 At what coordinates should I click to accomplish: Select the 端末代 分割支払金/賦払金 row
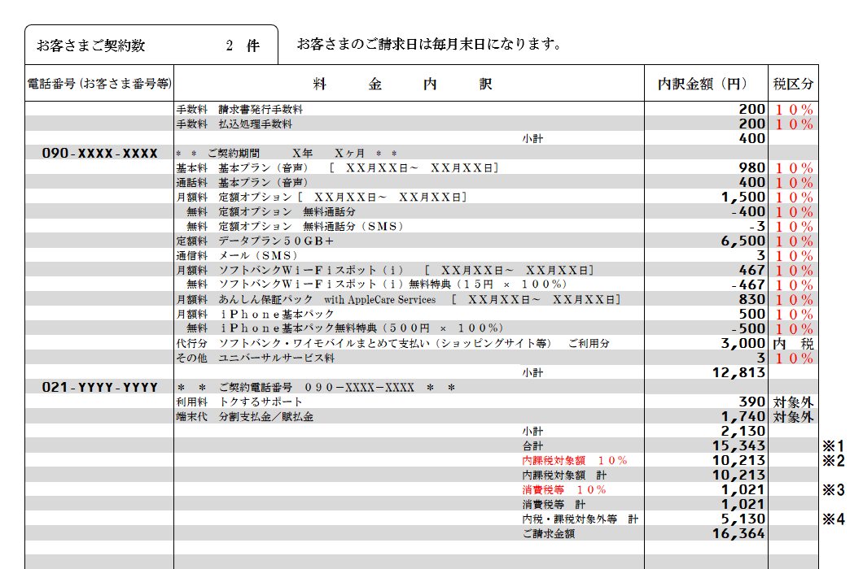pos(244,417)
